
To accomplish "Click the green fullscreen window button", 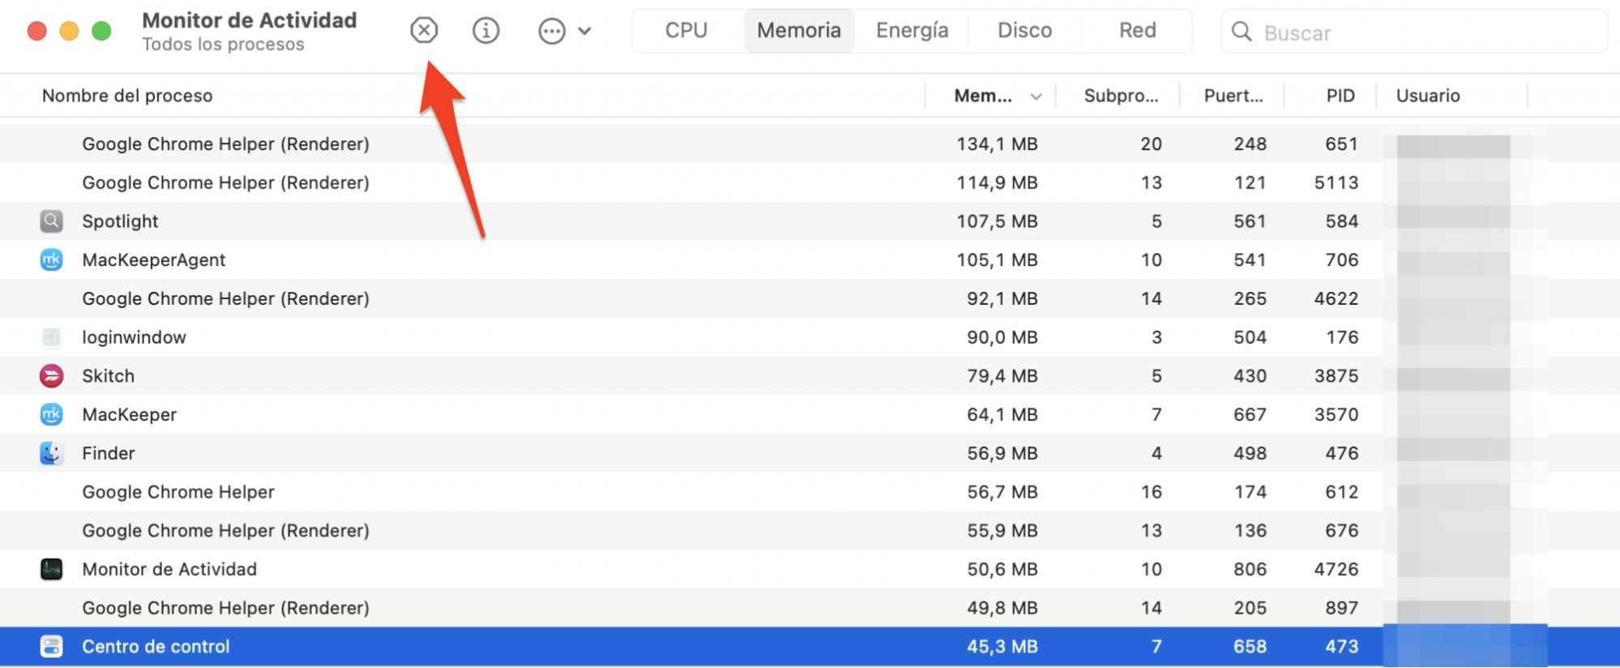I will [x=101, y=32].
